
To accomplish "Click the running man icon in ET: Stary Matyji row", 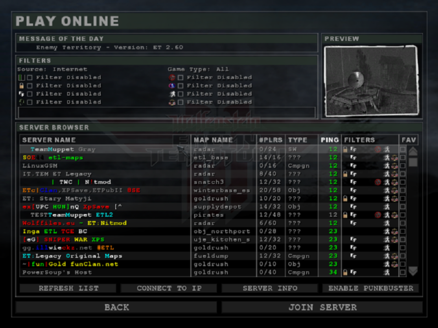I will (387, 199).
